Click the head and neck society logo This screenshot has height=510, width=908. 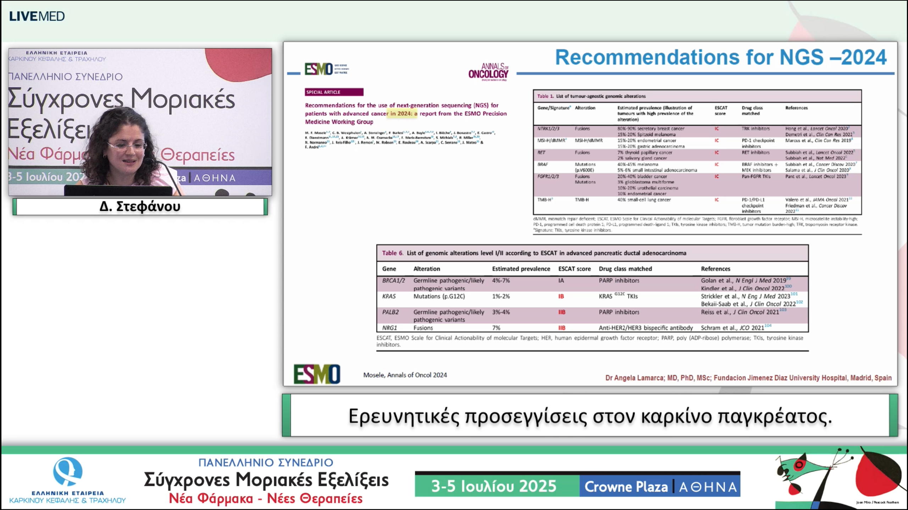point(67,480)
